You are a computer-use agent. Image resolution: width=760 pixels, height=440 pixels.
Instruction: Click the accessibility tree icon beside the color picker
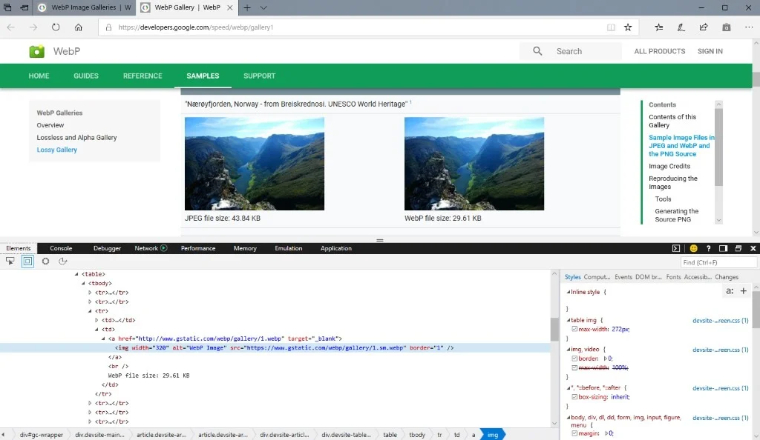pos(62,261)
